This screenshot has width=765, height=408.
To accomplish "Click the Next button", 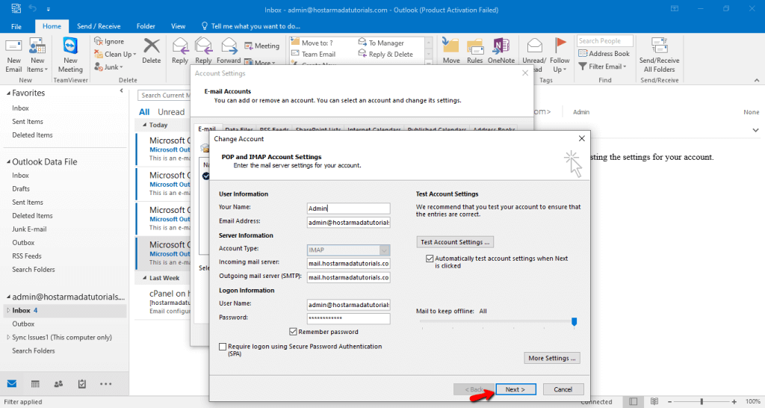I will 515,389.
